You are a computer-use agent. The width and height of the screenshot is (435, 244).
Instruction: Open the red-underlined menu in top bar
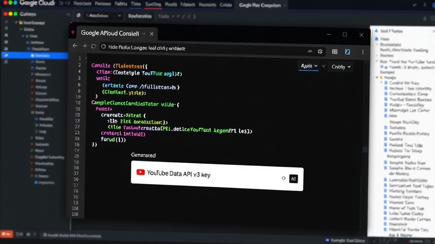click(x=153, y=4)
